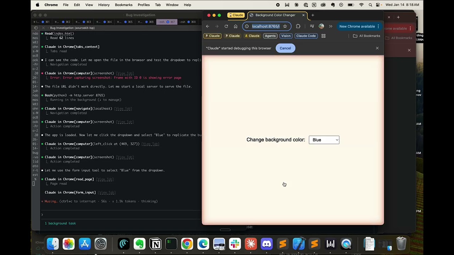Viewport: 454px width, 255px height.
Task: Open System Settings from the Dock
Action: point(101,244)
